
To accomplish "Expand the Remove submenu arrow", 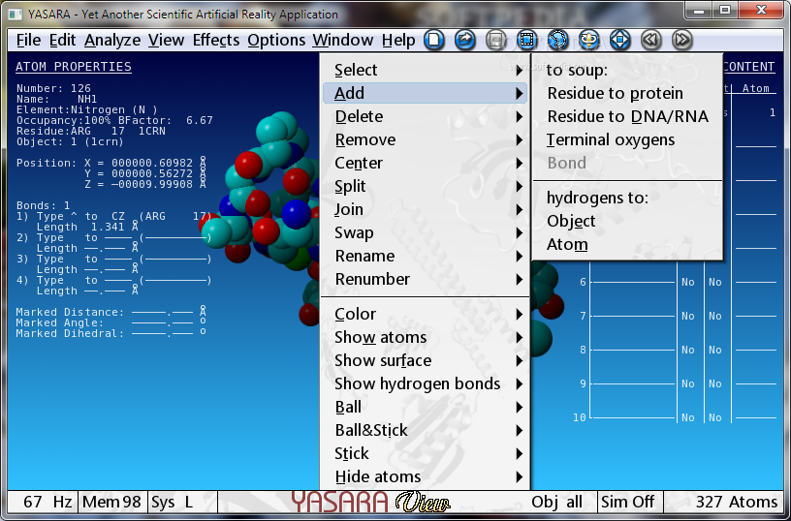I will pos(520,139).
